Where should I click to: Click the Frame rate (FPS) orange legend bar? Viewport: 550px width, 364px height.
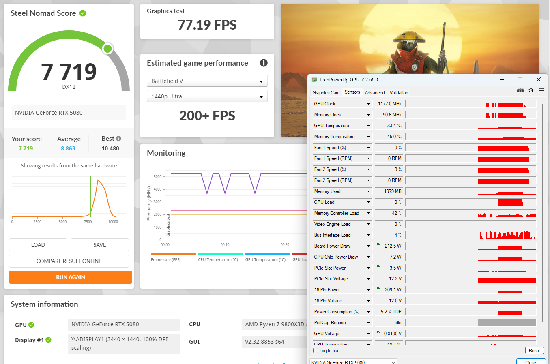point(173,255)
